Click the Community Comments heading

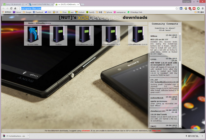coord(165,24)
